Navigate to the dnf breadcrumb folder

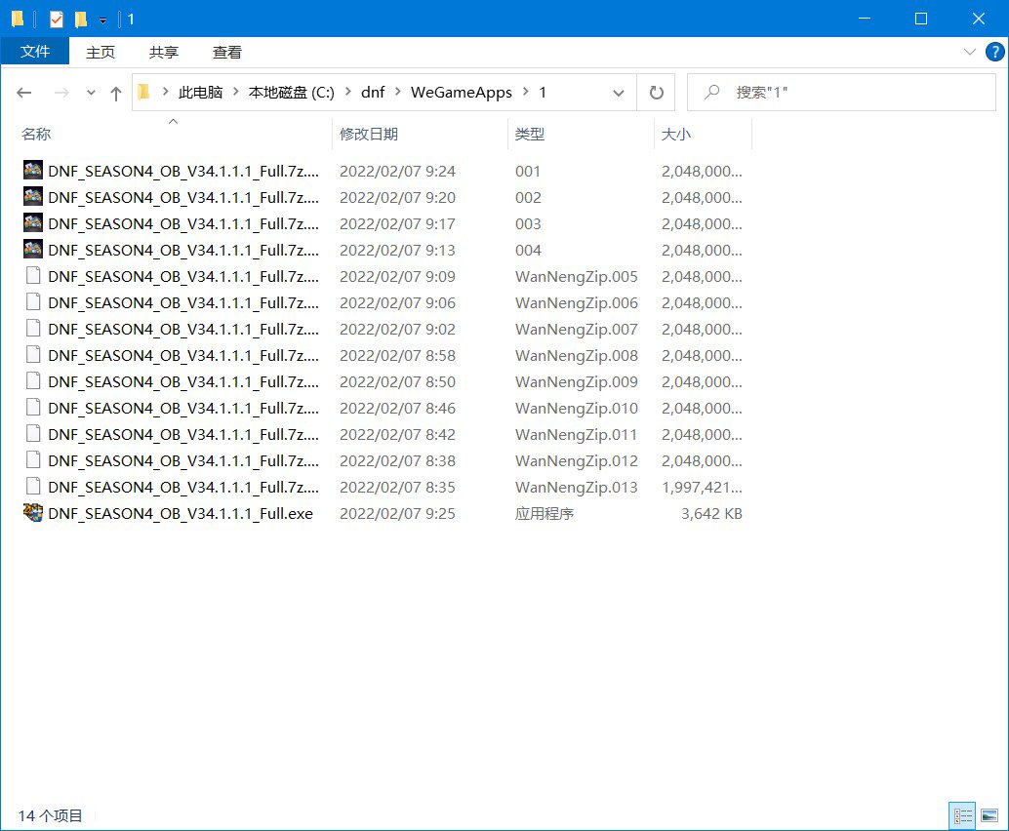click(x=373, y=93)
